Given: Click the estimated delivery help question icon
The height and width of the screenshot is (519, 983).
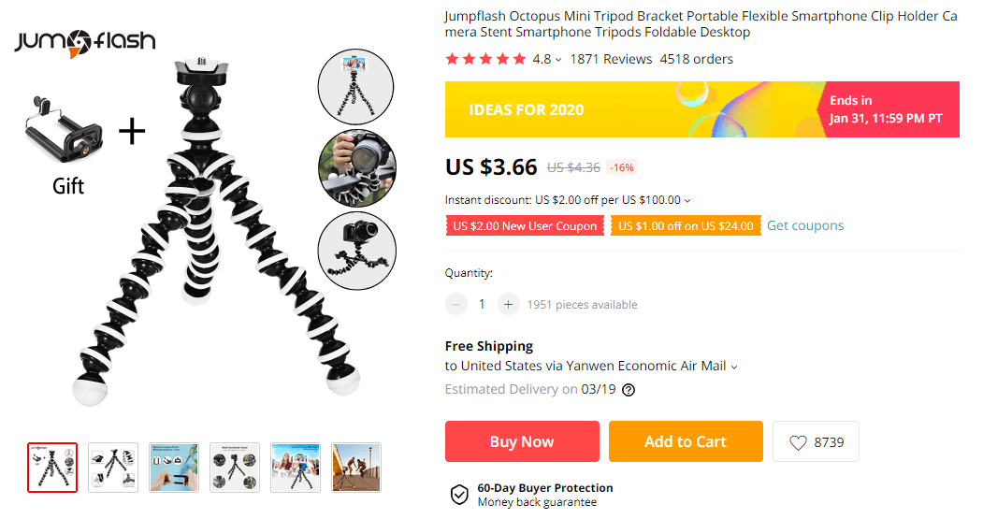Looking at the screenshot, I should point(629,390).
